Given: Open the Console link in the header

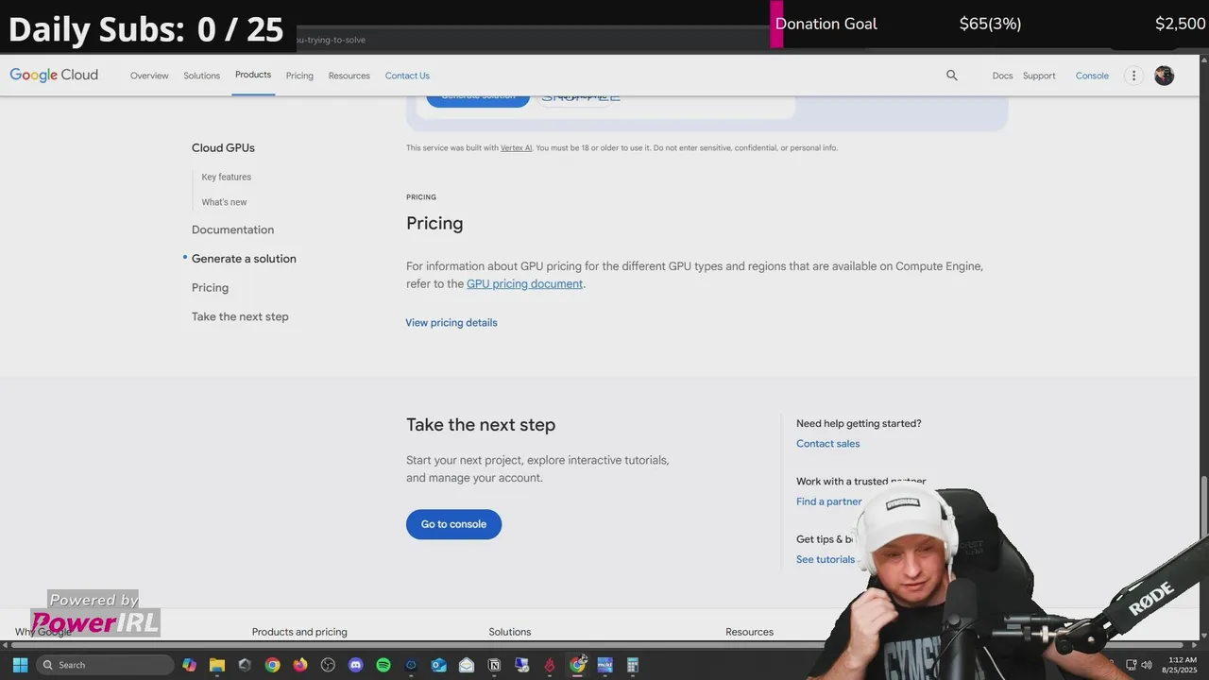Looking at the screenshot, I should coord(1092,76).
